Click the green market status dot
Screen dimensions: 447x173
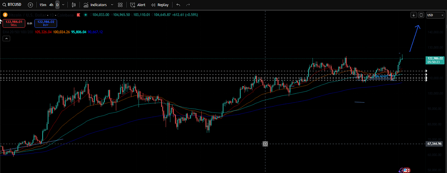tap(86, 15)
